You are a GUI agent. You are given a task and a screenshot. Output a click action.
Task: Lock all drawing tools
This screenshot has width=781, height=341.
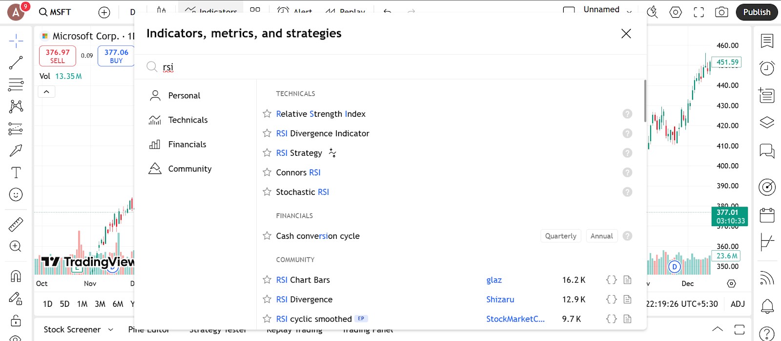[x=16, y=320]
